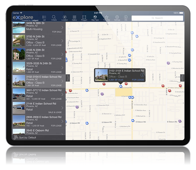
Task: Click info button in map callout
Action: (x=142, y=75)
